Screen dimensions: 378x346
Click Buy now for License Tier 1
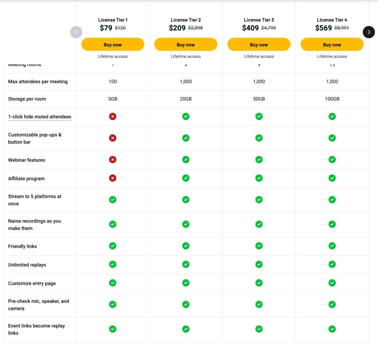click(x=112, y=44)
